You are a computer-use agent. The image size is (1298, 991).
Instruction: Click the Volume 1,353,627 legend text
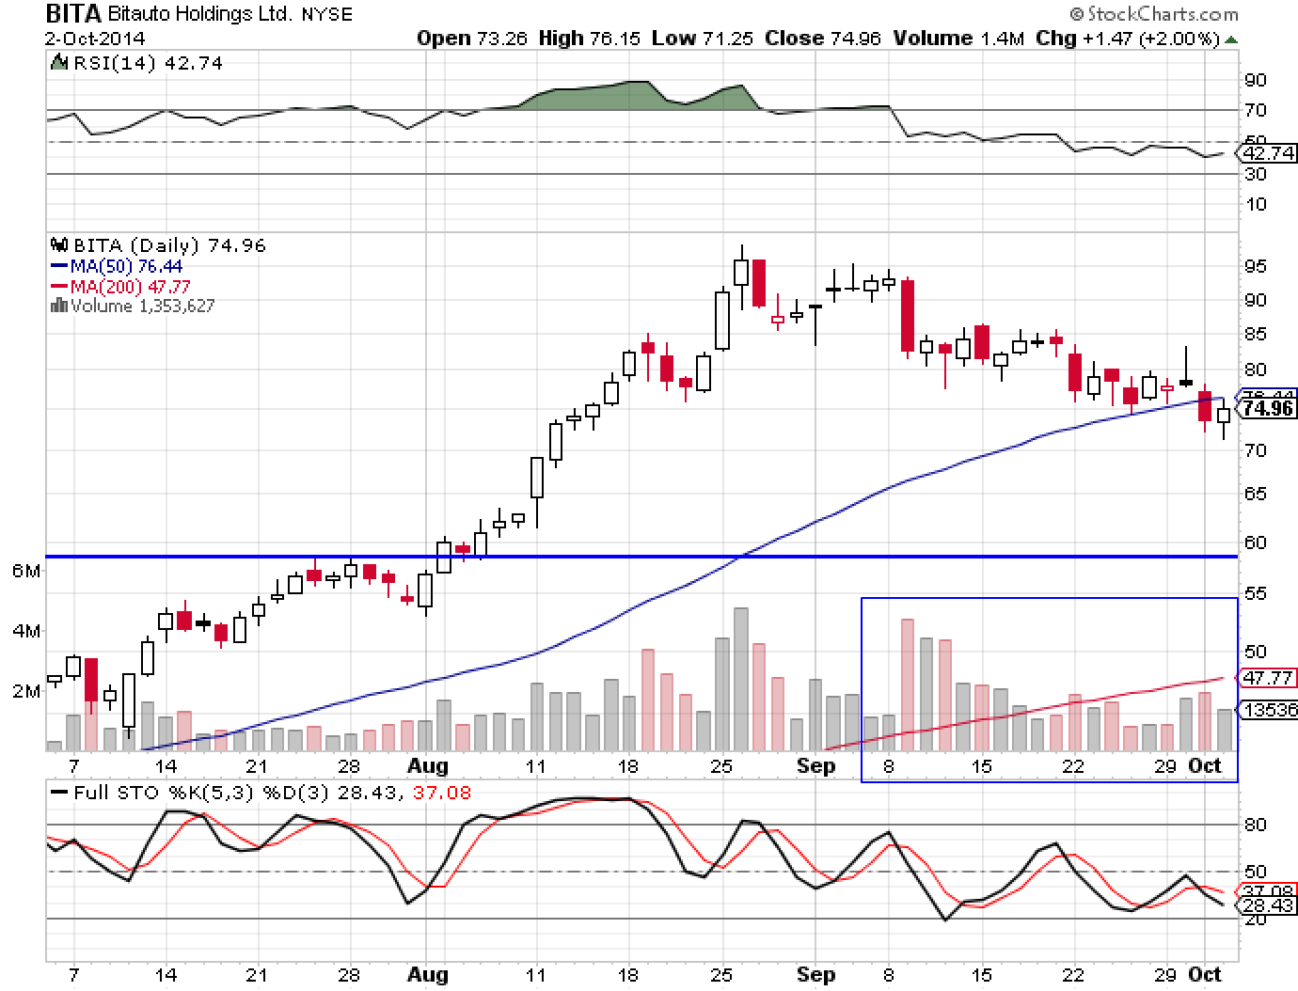142,306
